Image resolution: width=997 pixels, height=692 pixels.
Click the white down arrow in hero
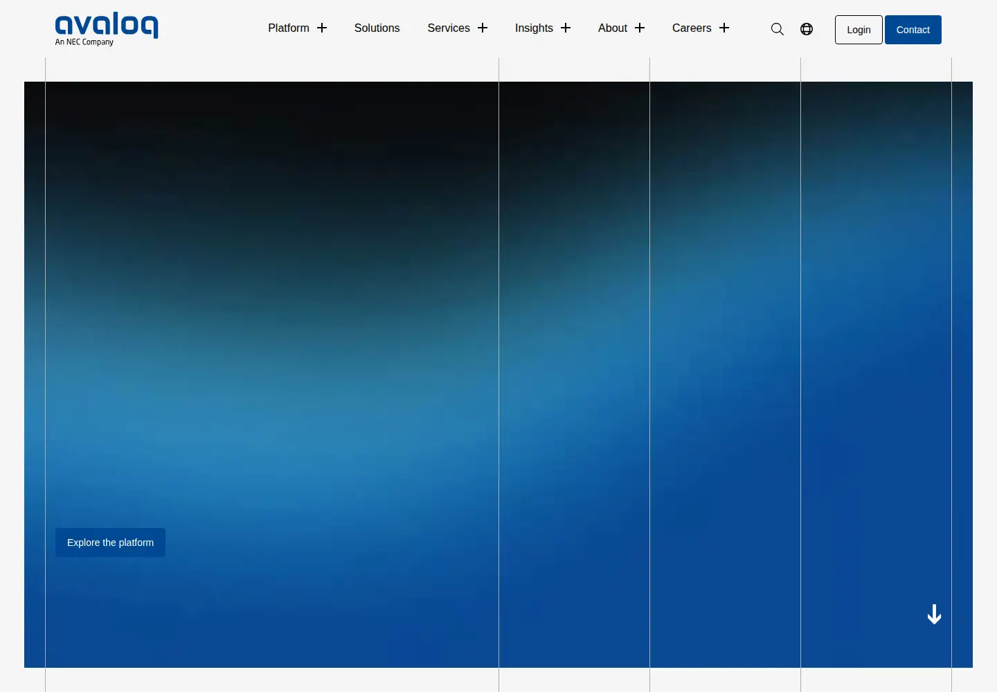coord(934,614)
